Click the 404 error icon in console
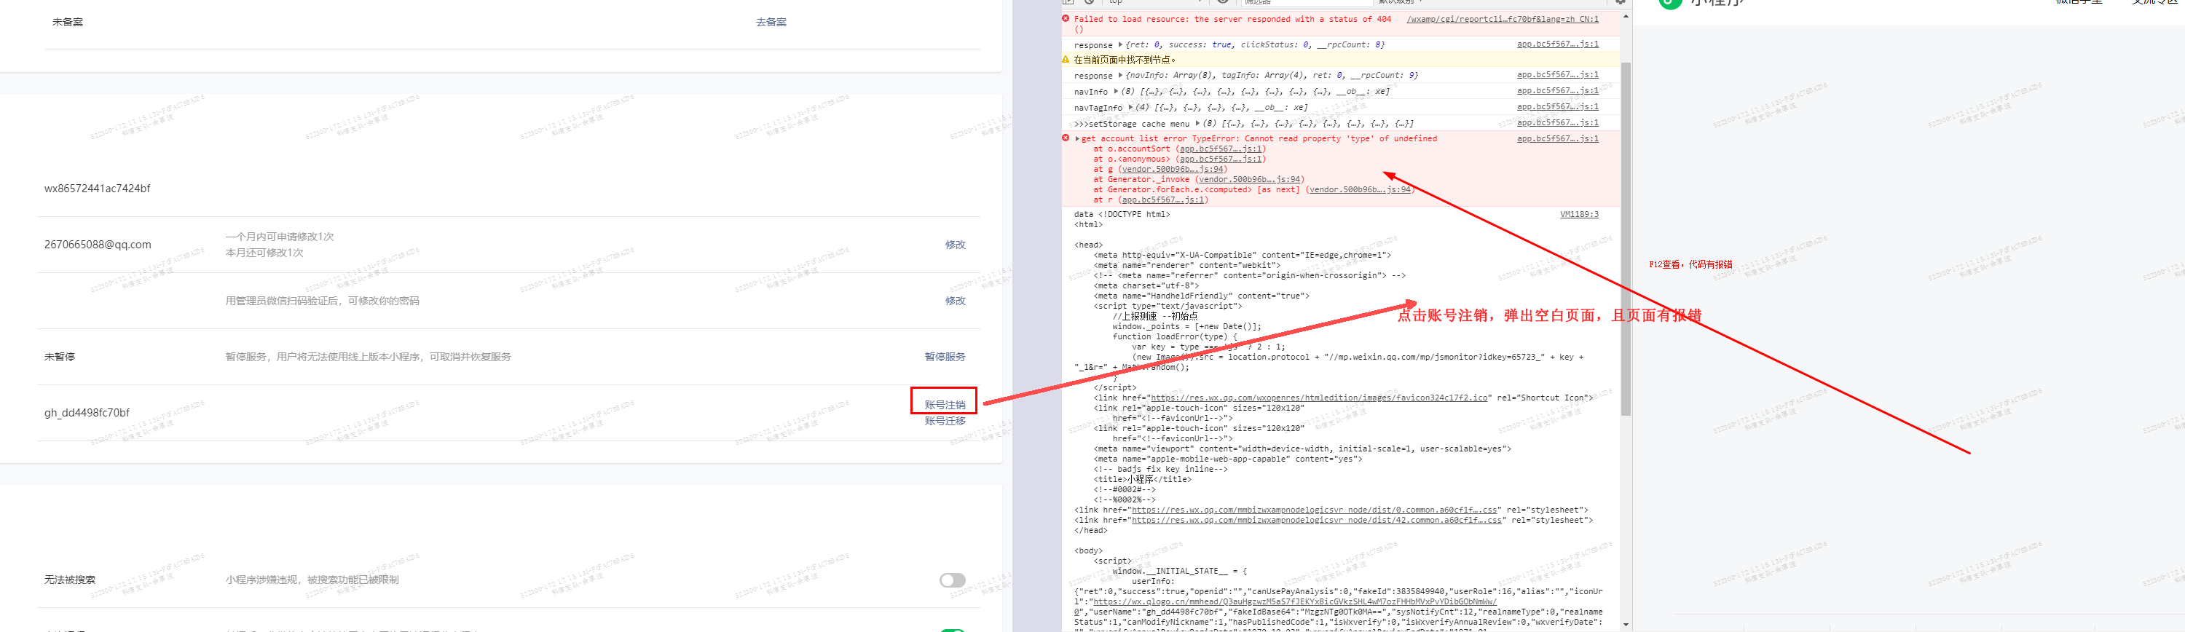The height and width of the screenshot is (632, 2185). [x=1066, y=19]
